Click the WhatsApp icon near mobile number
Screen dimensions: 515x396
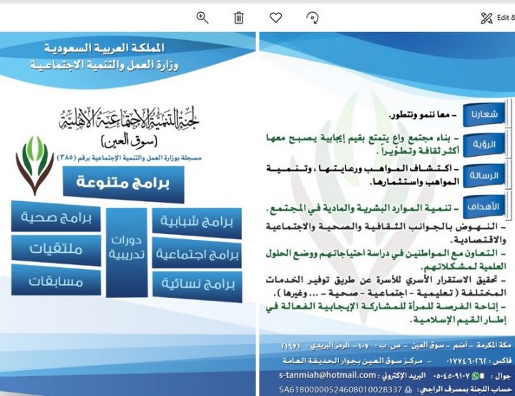475,376
